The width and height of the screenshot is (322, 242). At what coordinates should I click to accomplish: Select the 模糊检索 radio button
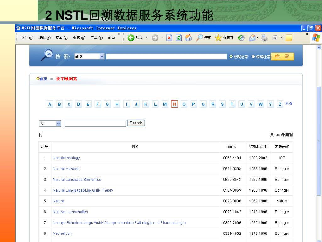[231, 57]
